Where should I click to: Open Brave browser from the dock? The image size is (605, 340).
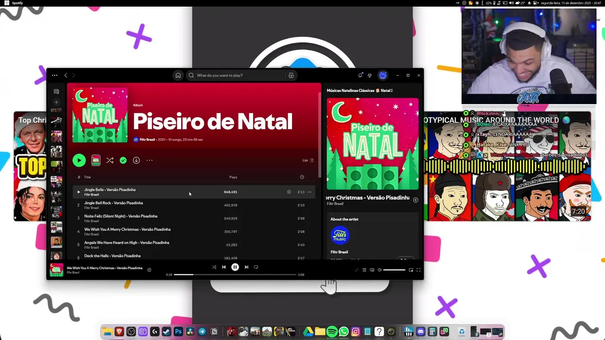click(119, 332)
